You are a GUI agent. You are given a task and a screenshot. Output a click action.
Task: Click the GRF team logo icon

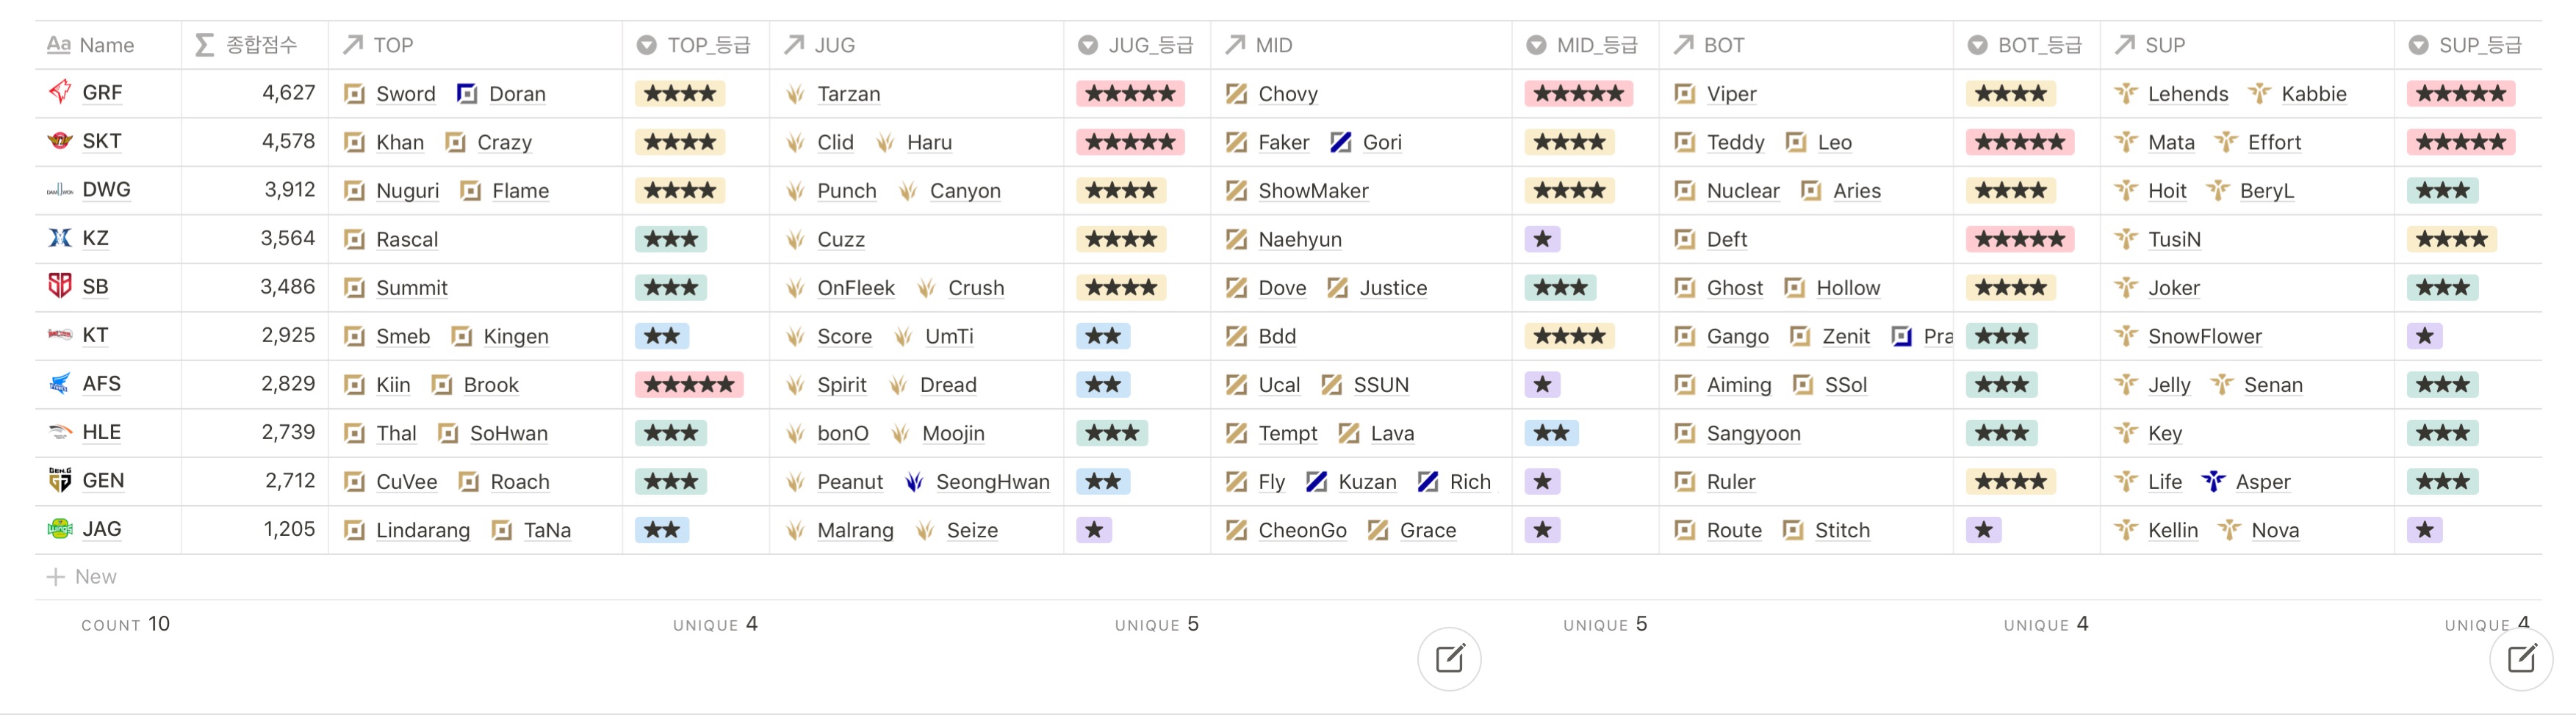coord(60,92)
